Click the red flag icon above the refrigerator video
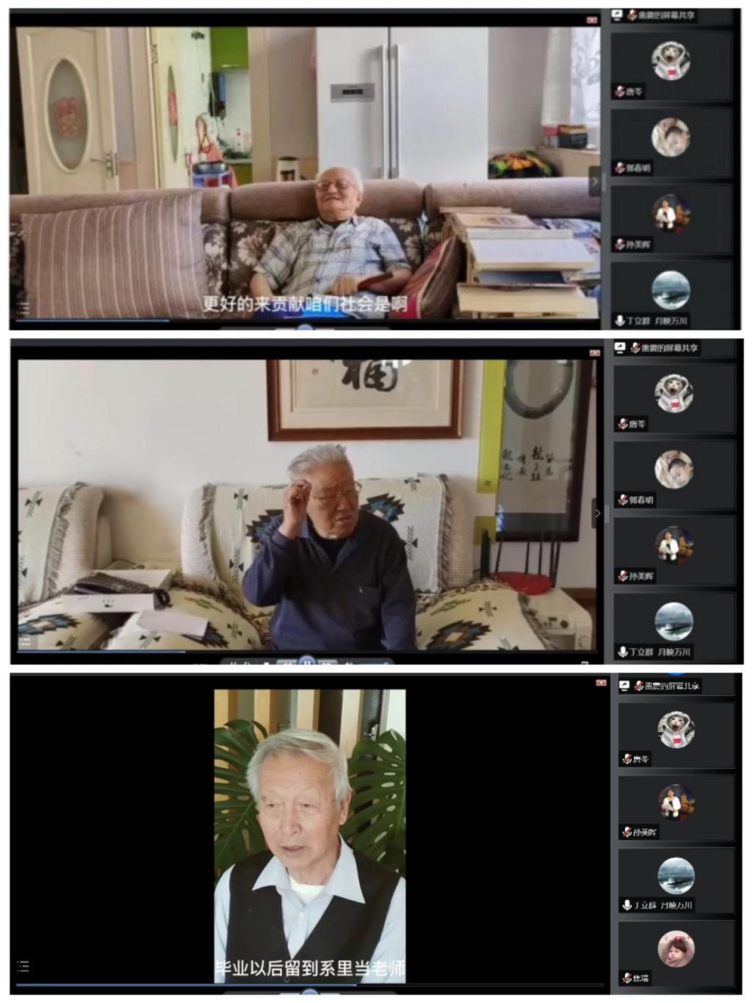The image size is (752, 1003). [592, 20]
